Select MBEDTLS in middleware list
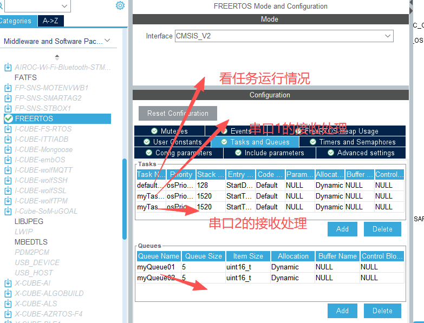 pos(31,242)
